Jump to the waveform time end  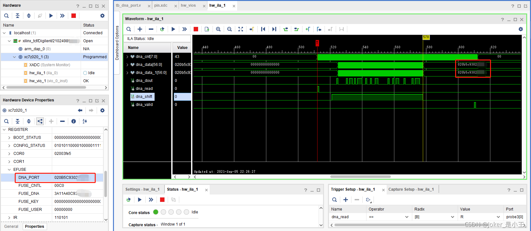click(x=274, y=29)
